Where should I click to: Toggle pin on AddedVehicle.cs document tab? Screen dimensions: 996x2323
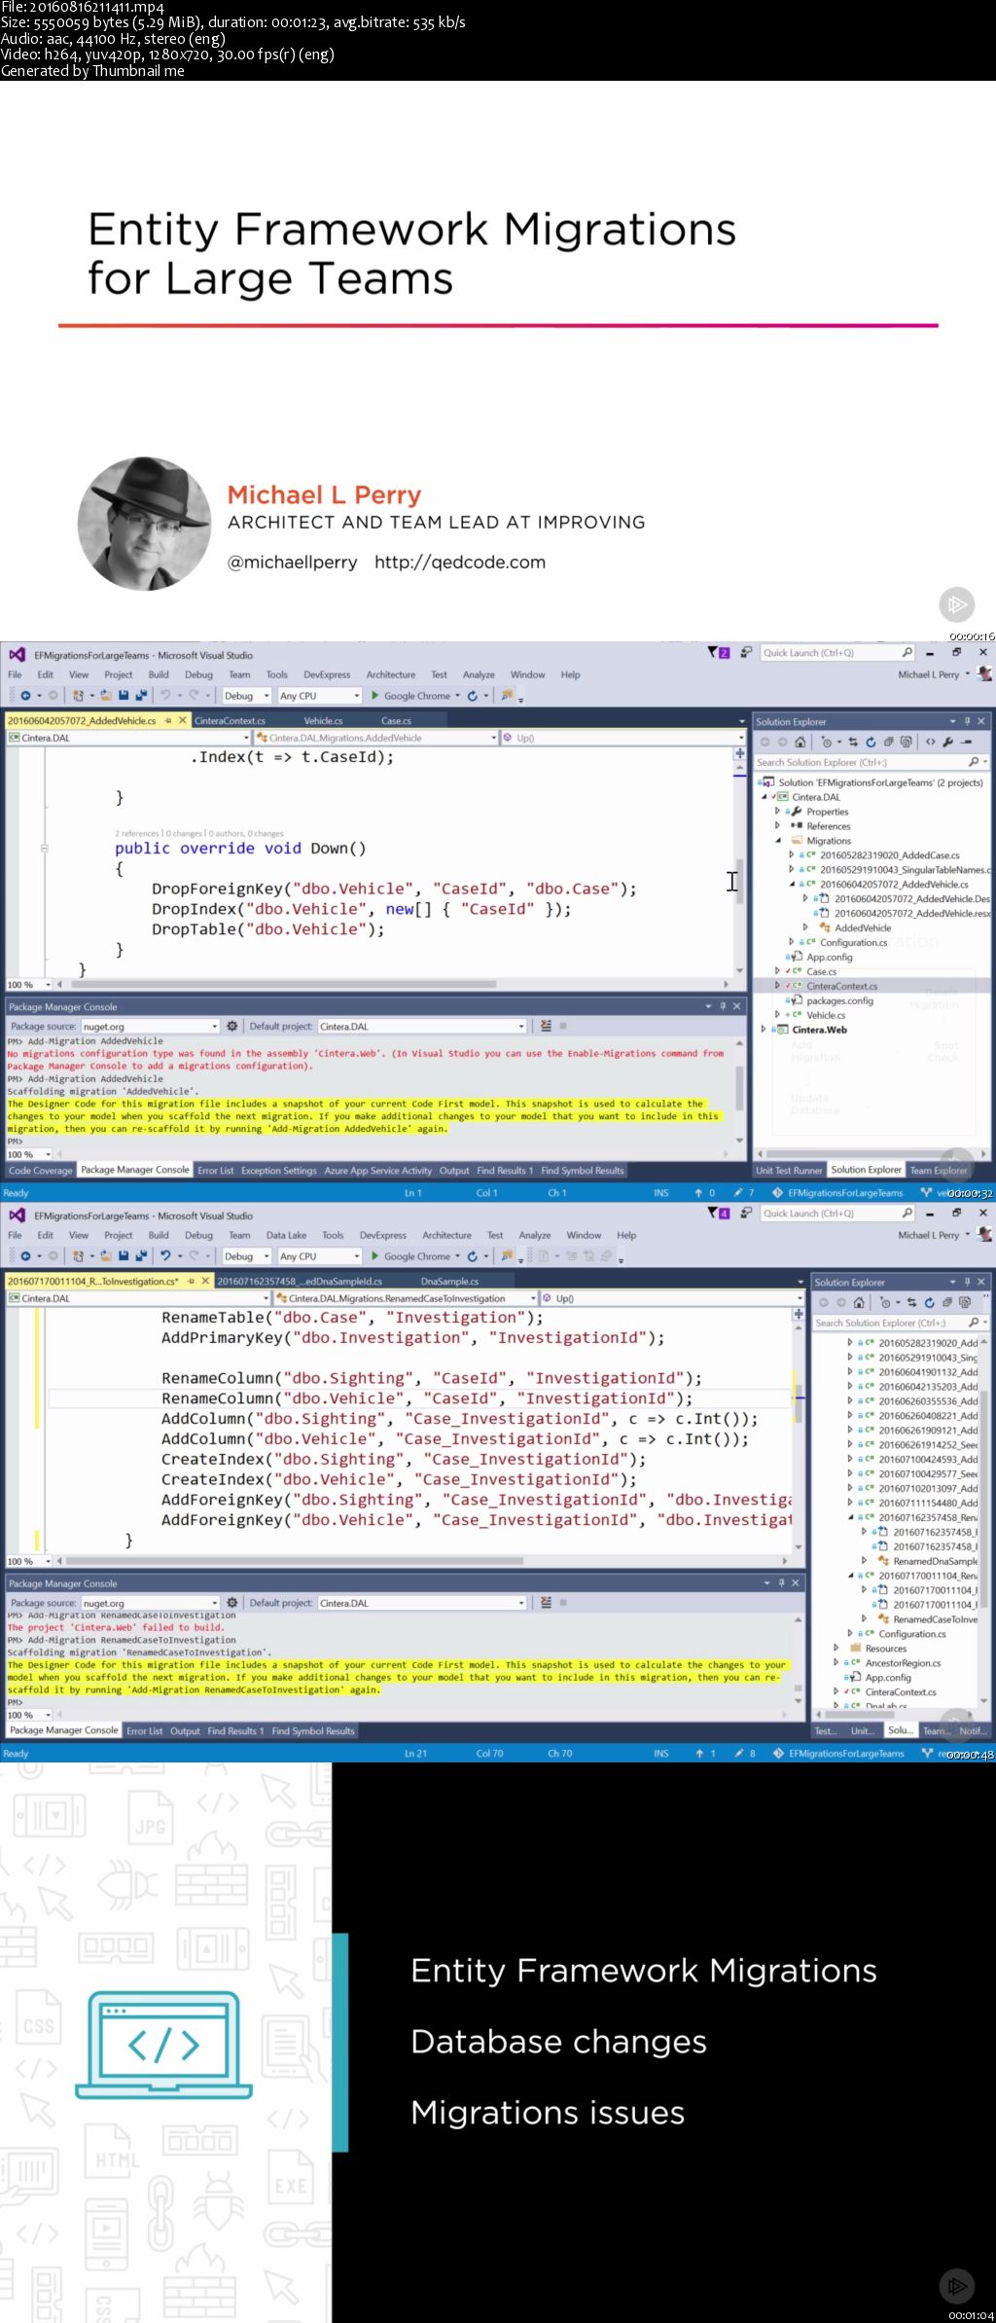(168, 721)
